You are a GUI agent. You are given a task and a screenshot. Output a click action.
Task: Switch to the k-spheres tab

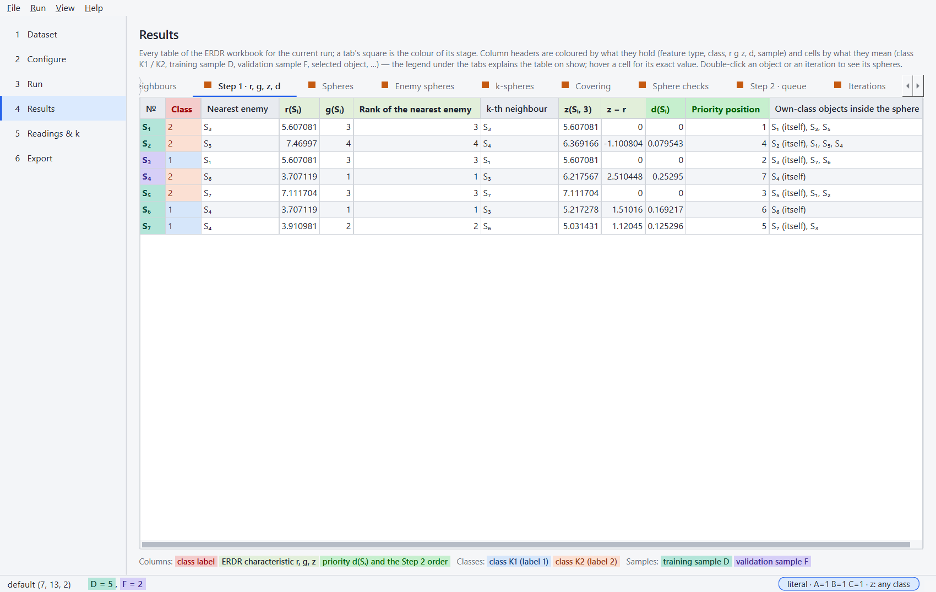(x=508, y=86)
